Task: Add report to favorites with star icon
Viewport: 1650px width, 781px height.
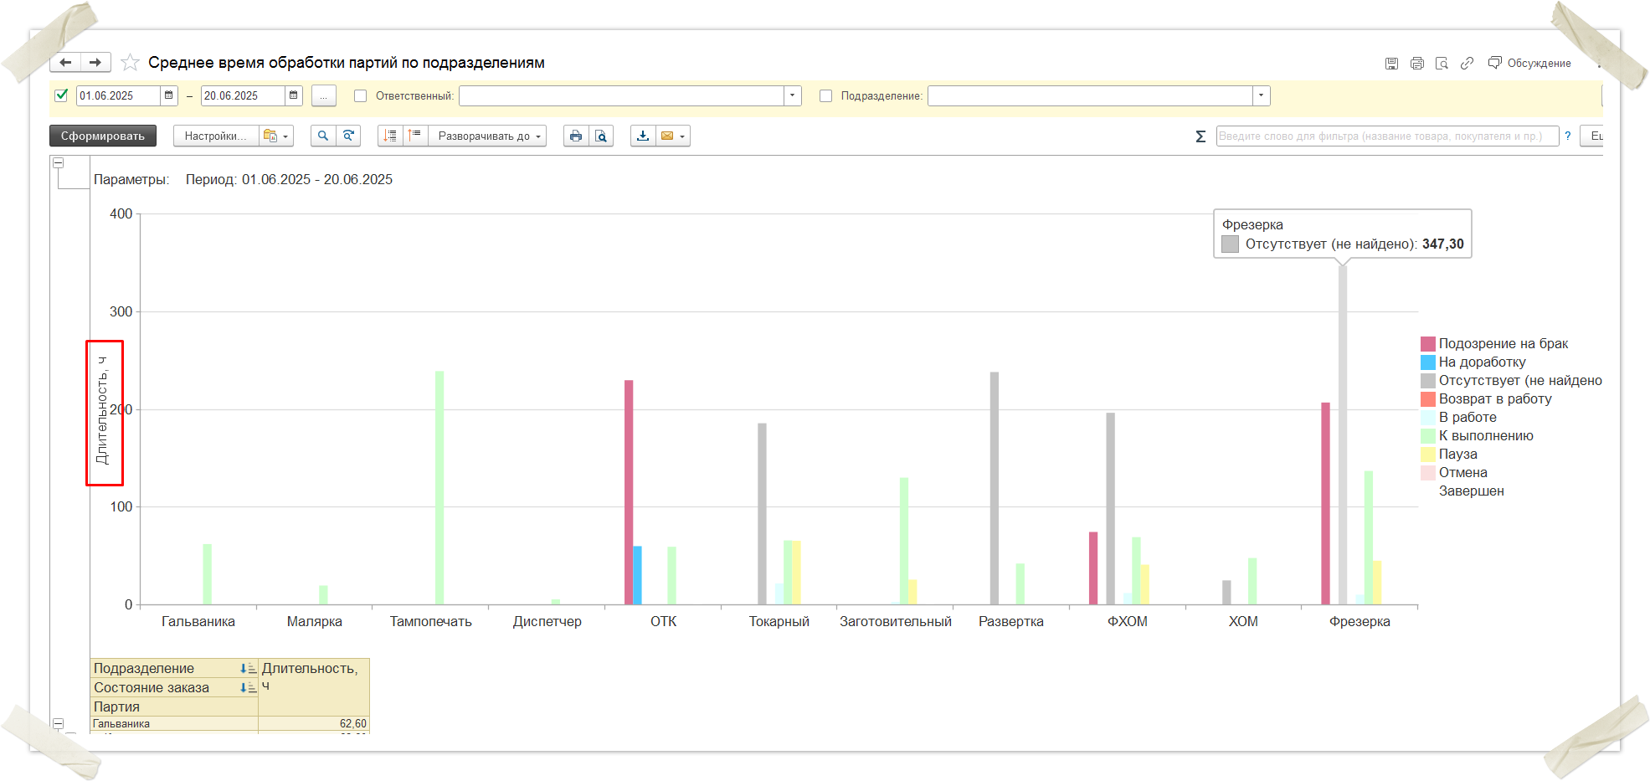Action: click(x=130, y=63)
